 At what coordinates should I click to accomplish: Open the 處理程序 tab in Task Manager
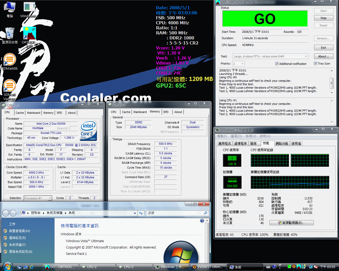click(x=240, y=143)
